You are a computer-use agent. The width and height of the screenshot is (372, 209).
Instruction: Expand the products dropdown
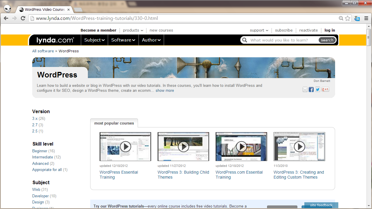coord(133,30)
